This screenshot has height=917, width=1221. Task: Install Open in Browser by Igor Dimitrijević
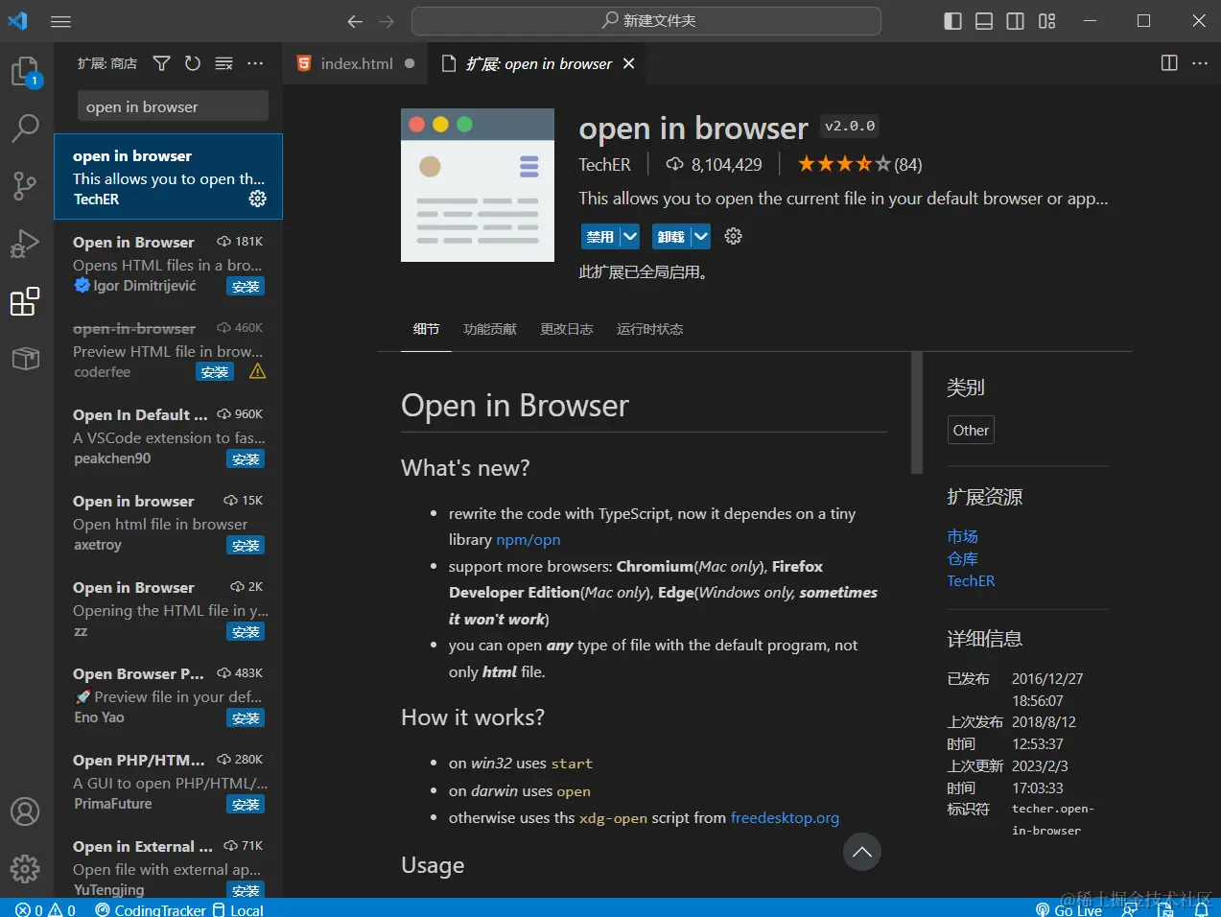click(246, 287)
